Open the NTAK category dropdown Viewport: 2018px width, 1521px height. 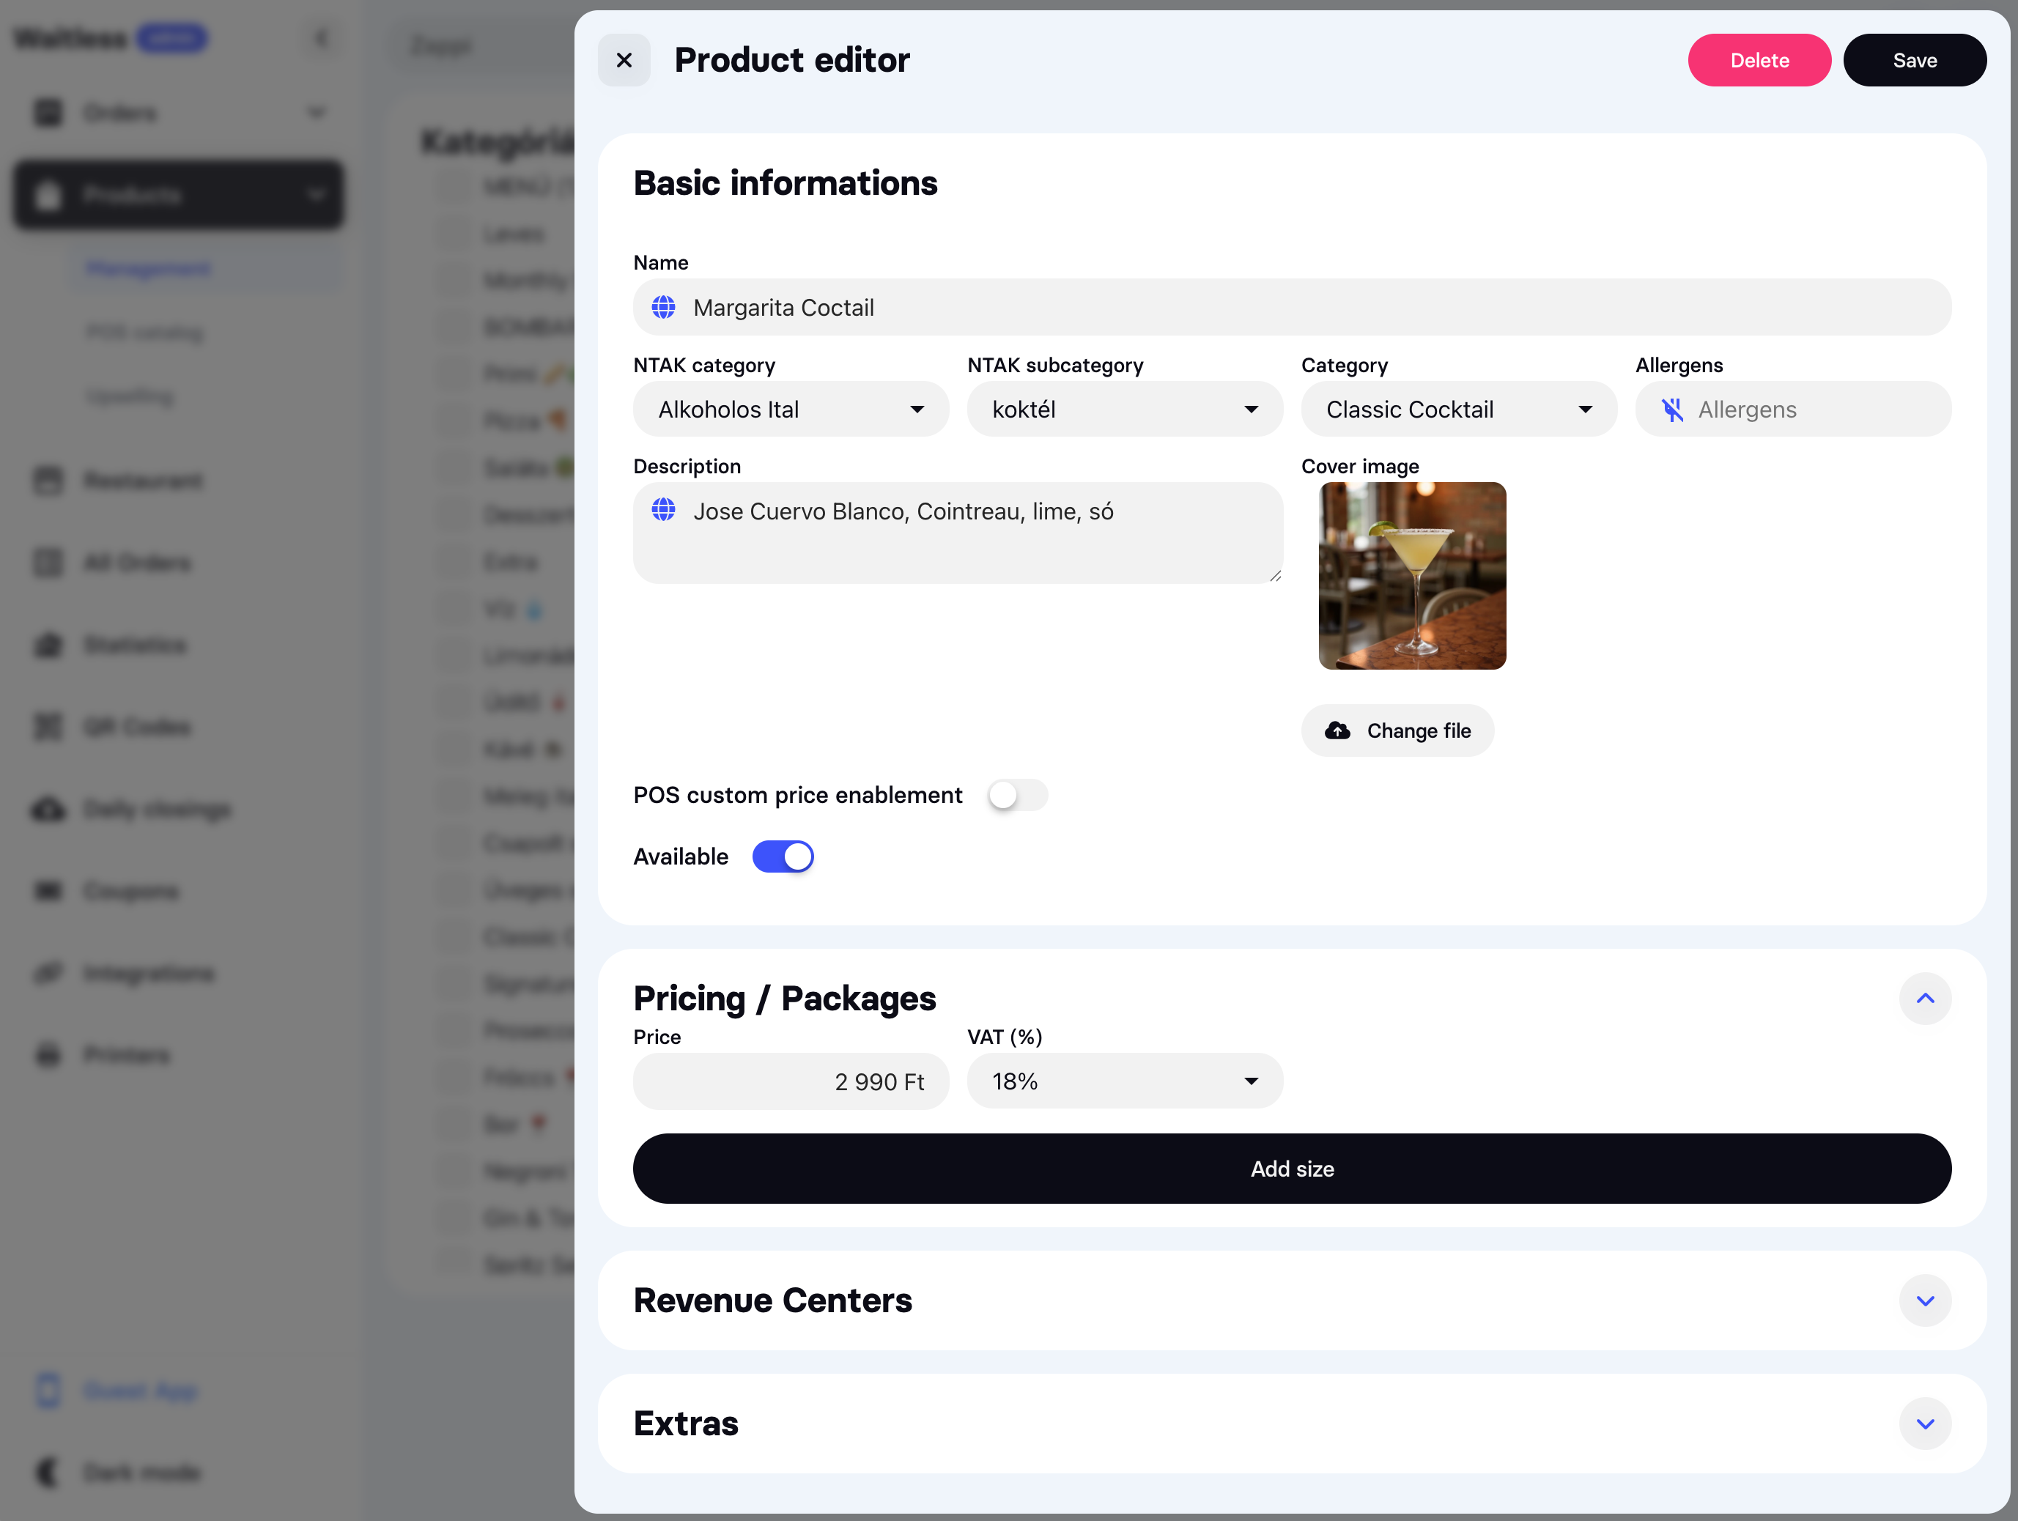point(790,409)
